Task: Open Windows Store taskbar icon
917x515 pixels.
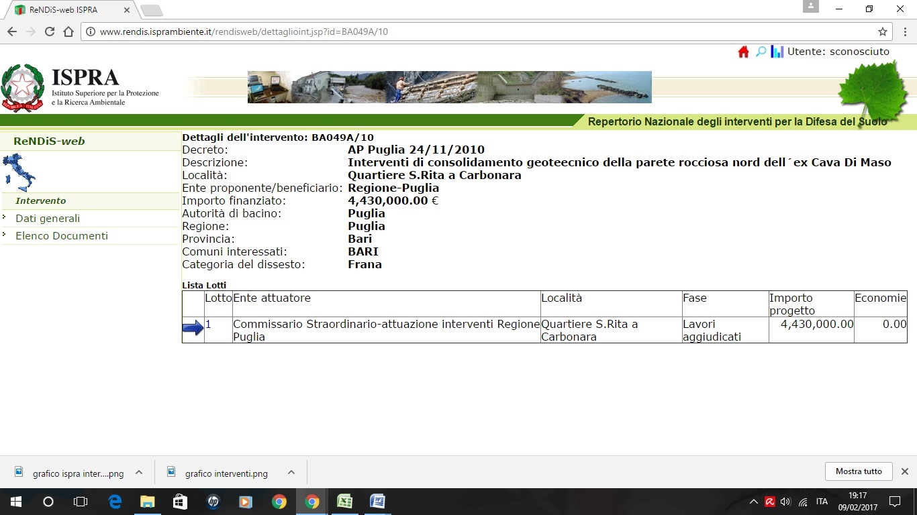Action: (180, 502)
